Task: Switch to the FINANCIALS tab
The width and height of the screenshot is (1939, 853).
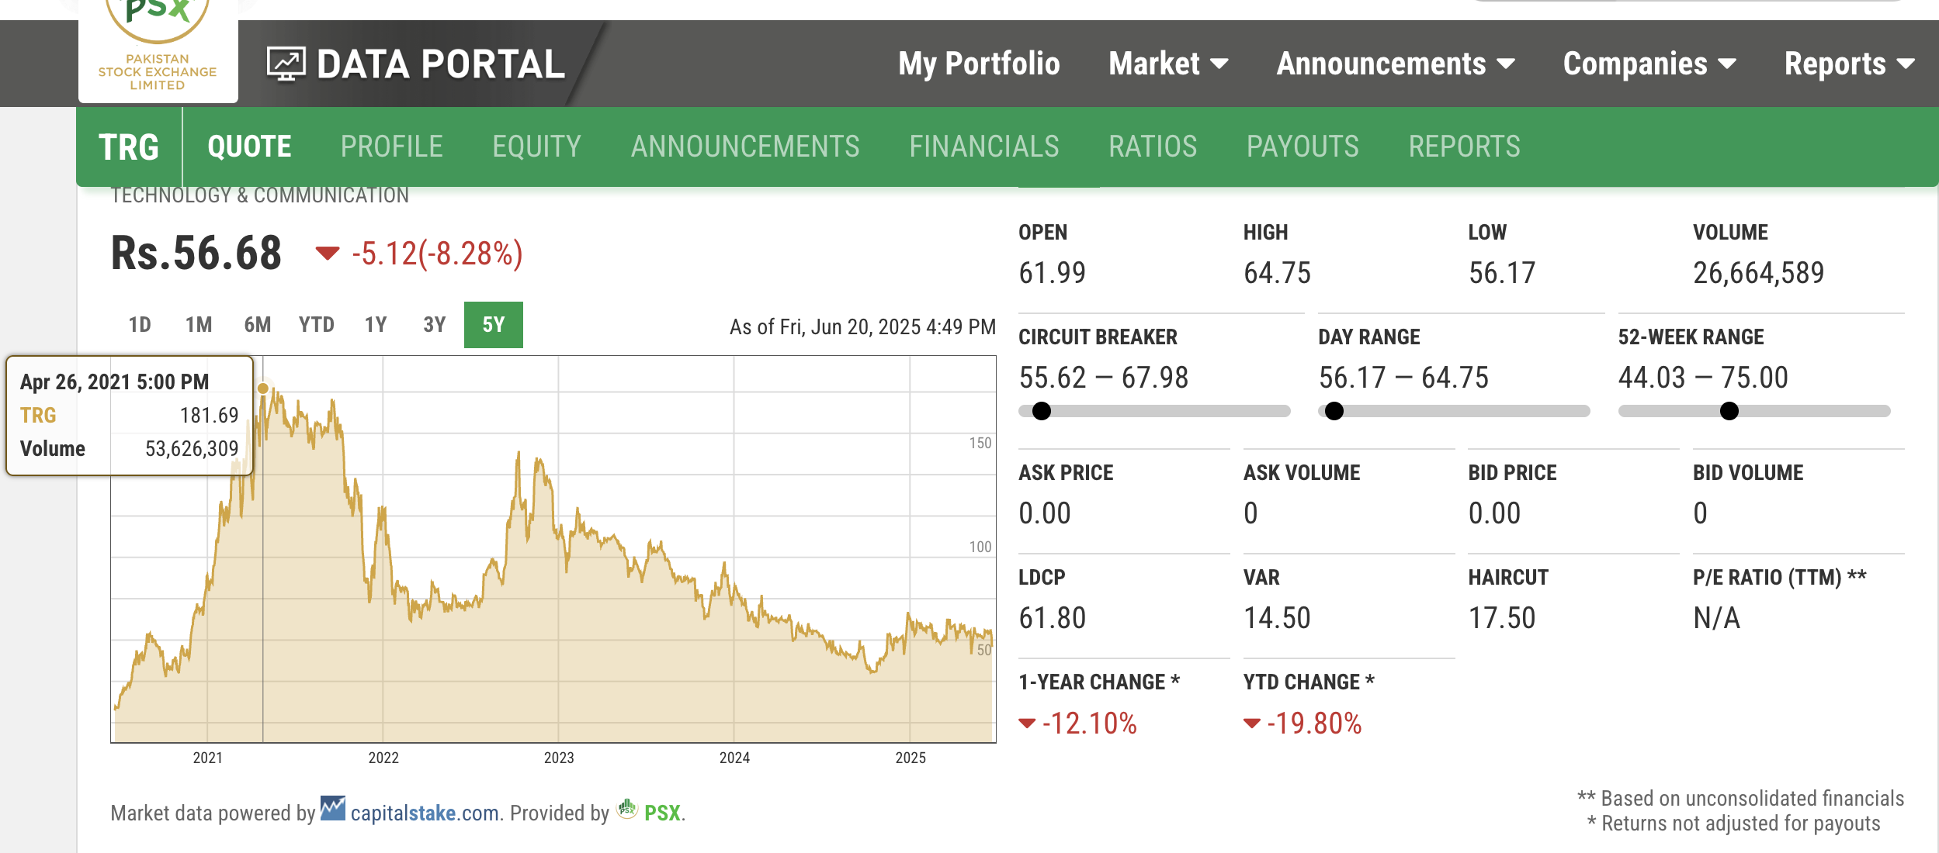Action: 984,147
